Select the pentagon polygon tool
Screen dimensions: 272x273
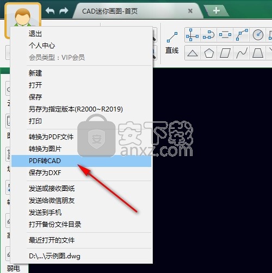(209, 53)
